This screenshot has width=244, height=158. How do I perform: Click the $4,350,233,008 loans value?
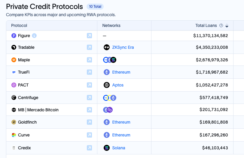(212, 47)
